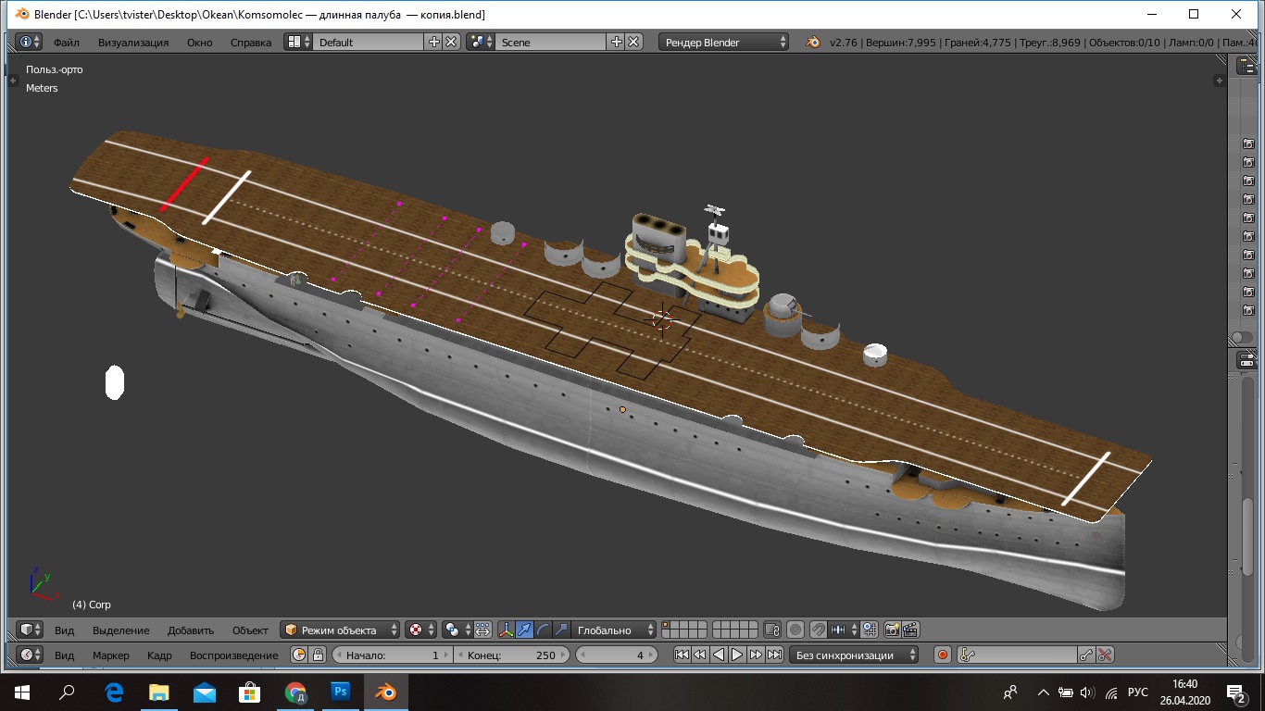Click the OpenGL render image camera icon
The width and height of the screenshot is (1265, 711).
tap(892, 630)
